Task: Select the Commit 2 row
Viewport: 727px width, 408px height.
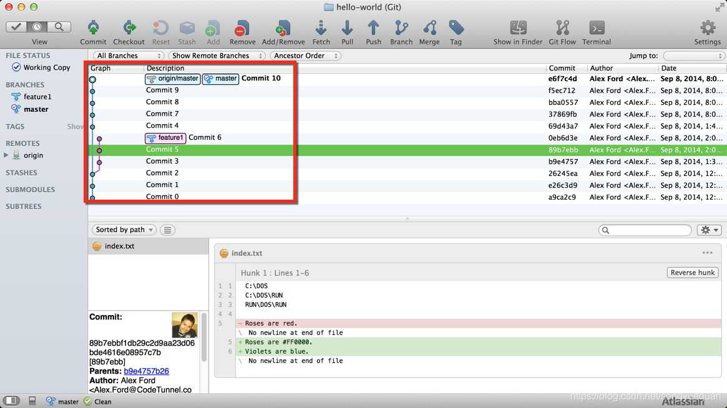Action: click(407, 173)
